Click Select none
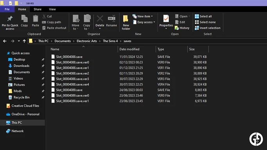The height and width of the screenshot is (150, 267). coord(205,22)
